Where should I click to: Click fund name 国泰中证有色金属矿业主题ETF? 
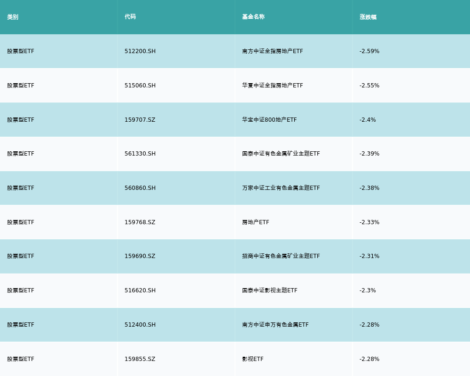pos(281,154)
